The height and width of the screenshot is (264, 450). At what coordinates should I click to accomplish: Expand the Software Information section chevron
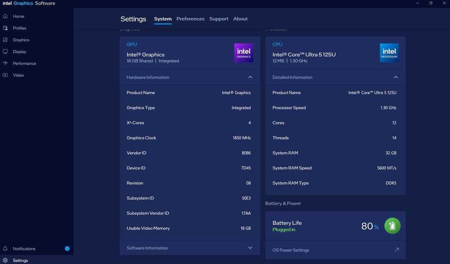[250, 248]
